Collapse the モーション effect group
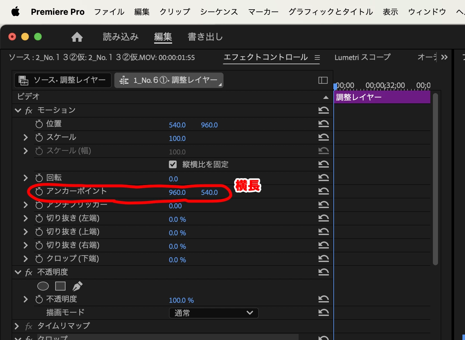This screenshot has height=340, width=465. [18, 110]
